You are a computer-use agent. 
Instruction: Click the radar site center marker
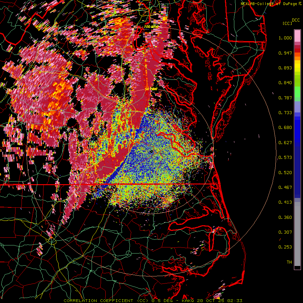pos(151,152)
